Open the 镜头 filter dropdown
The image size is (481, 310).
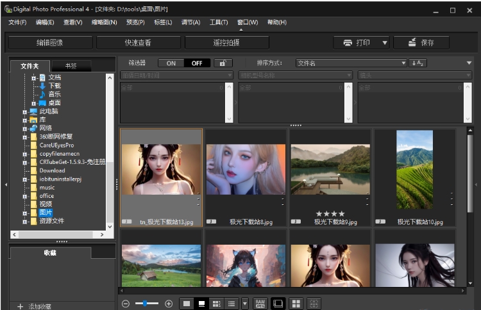415,75
